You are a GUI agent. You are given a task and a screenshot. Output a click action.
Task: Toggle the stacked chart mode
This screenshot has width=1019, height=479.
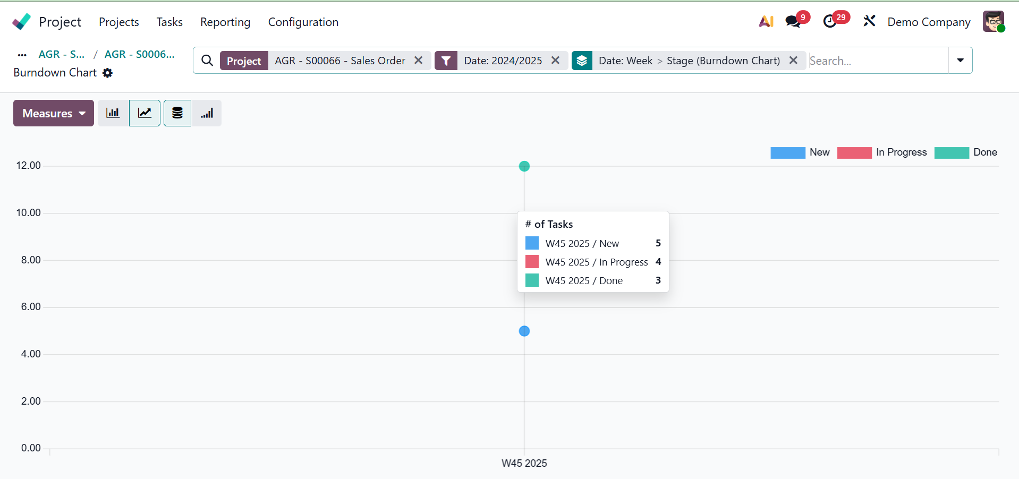point(177,113)
